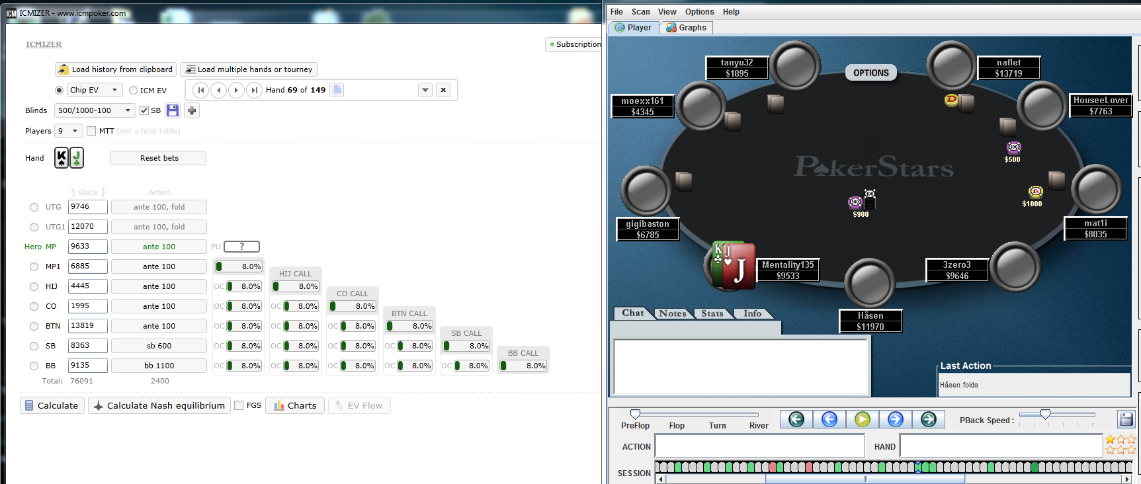Viewport: 1141px width, 484px height.
Task: Click the session scrollbar thumb
Action: point(865,479)
